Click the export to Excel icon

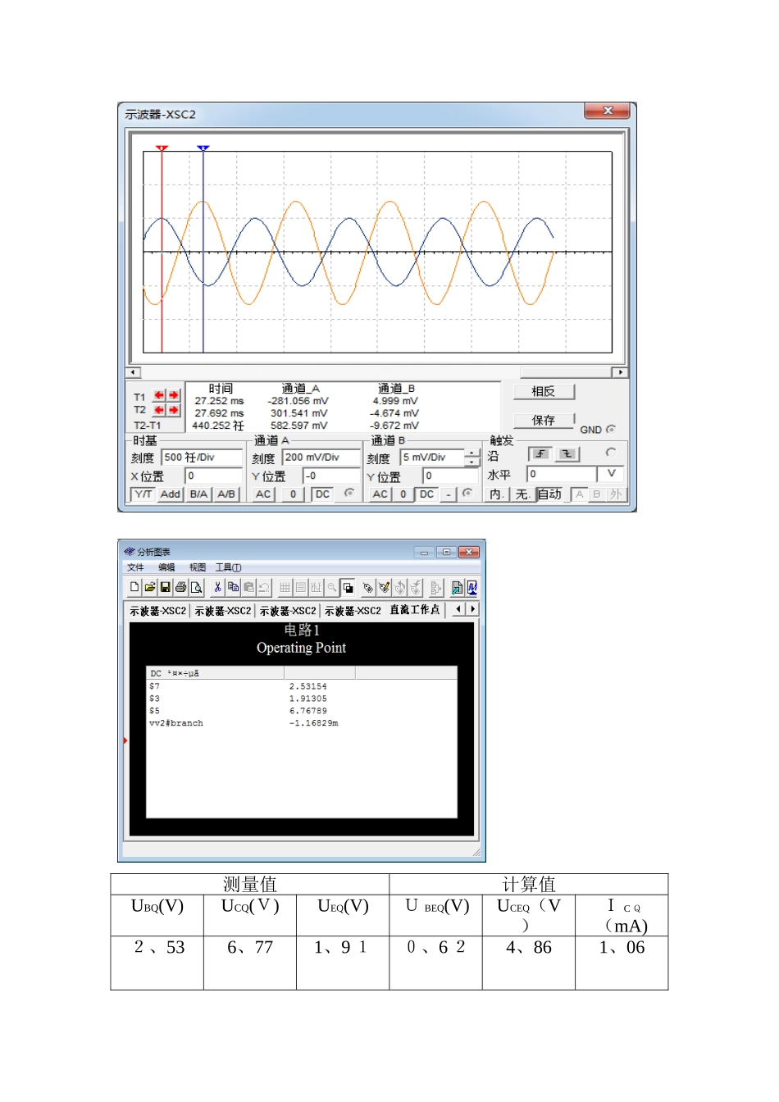click(457, 587)
